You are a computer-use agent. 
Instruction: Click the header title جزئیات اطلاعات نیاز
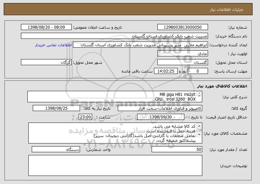click(x=227, y=9)
